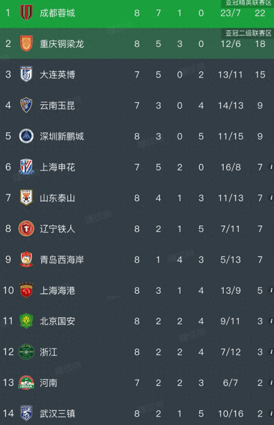Tap the 辽宁铁人 red circular logo
The image size is (274, 425).
pyautogui.click(x=26, y=229)
